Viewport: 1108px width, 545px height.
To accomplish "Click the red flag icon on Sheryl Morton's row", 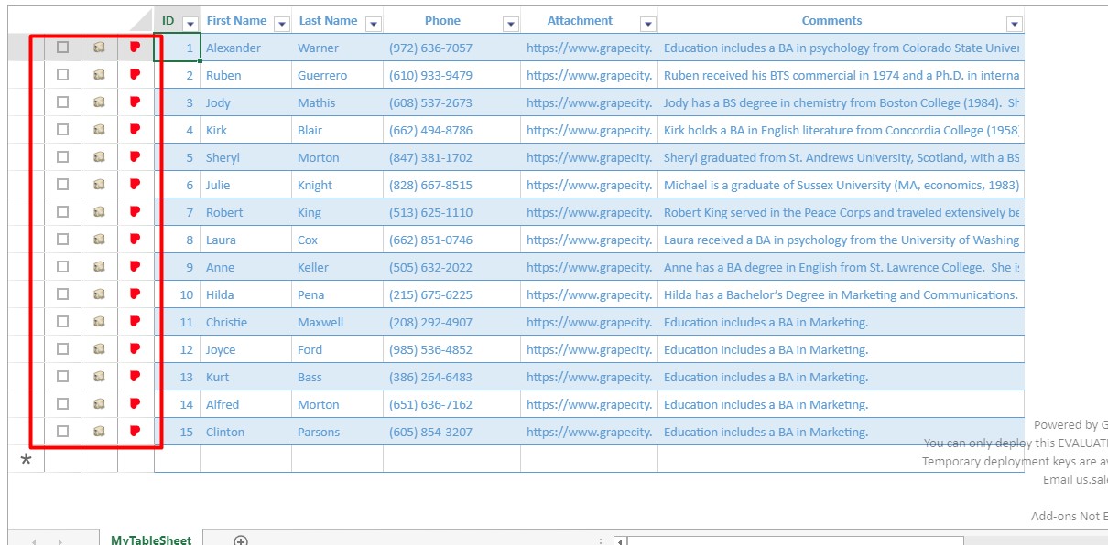I will coord(135,157).
